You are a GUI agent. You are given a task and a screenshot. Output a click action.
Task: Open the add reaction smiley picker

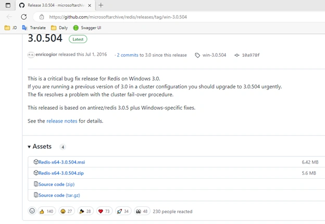32,211
